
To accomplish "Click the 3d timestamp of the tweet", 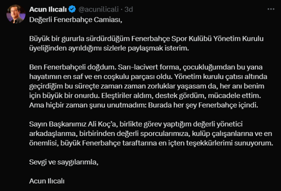I will 129,9.
